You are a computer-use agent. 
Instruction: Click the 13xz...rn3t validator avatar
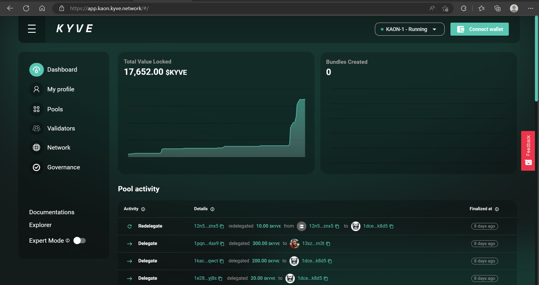pyautogui.click(x=295, y=244)
